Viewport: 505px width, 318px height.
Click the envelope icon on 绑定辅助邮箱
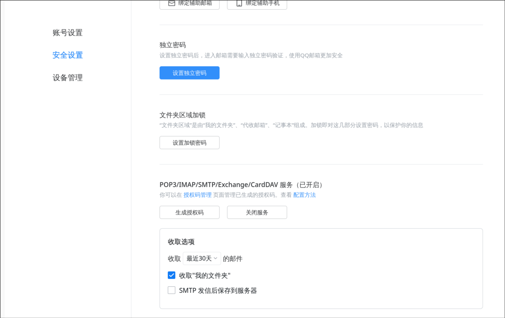171,3
